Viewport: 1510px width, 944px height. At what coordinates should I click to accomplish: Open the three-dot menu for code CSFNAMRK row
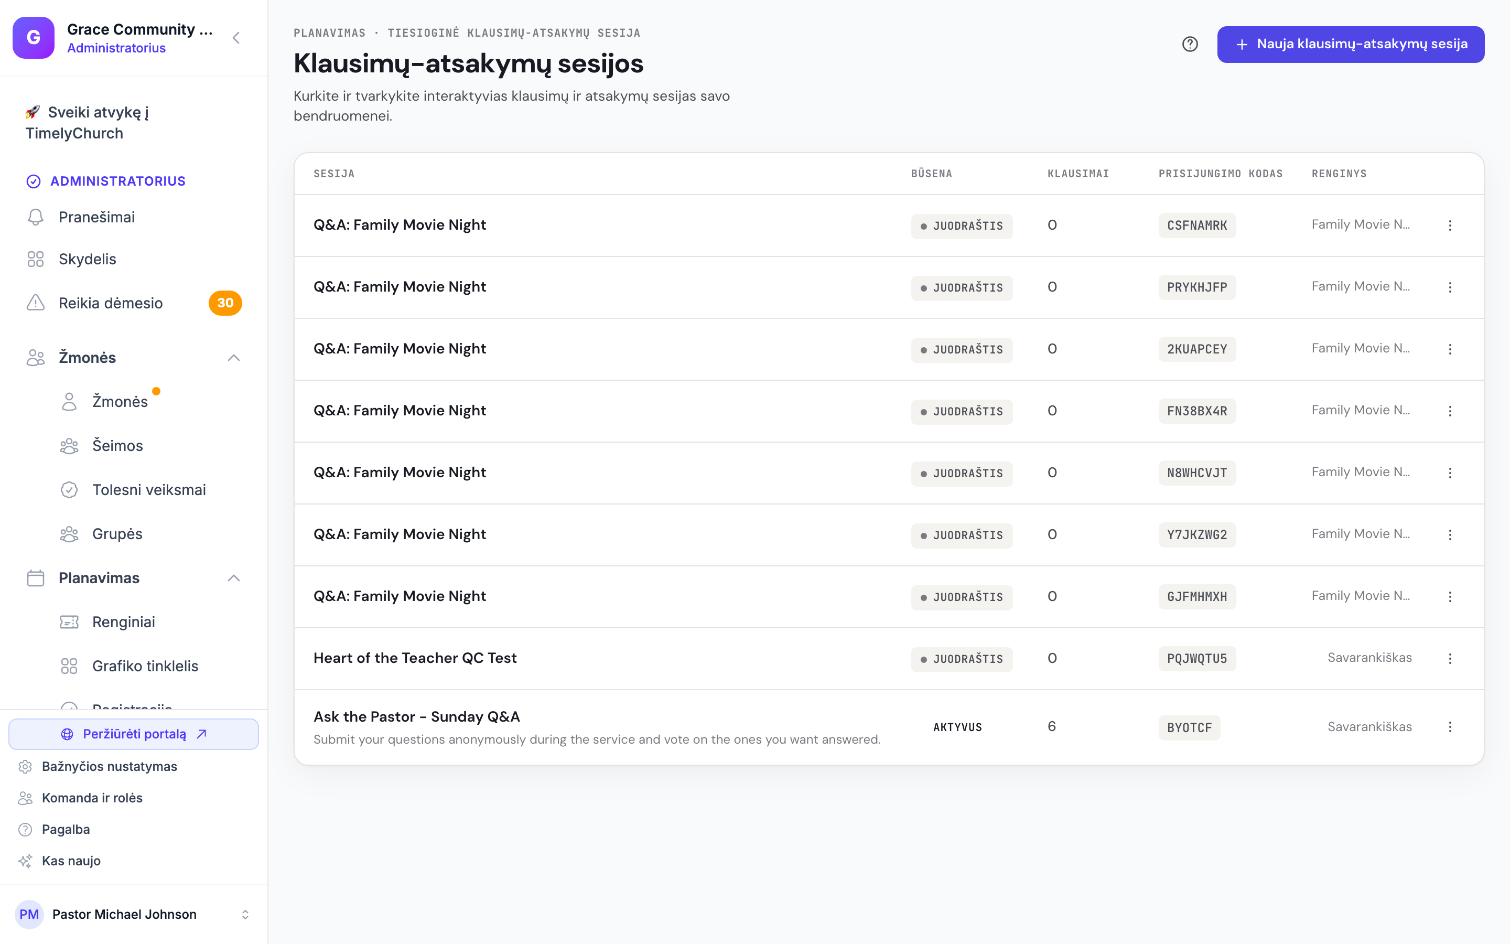pos(1450,226)
